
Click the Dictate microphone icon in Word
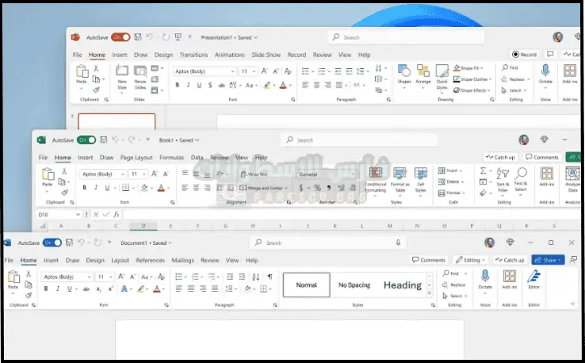(484, 277)
